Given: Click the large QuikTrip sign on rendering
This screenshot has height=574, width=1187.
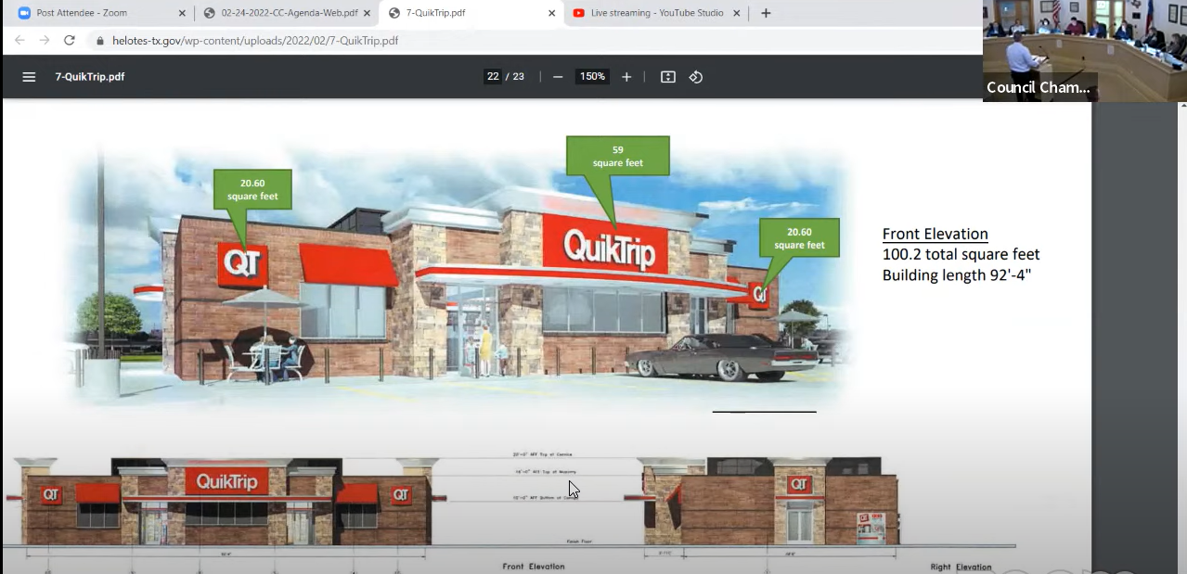Looking at the screenshot, I should [x=608, y=248].
